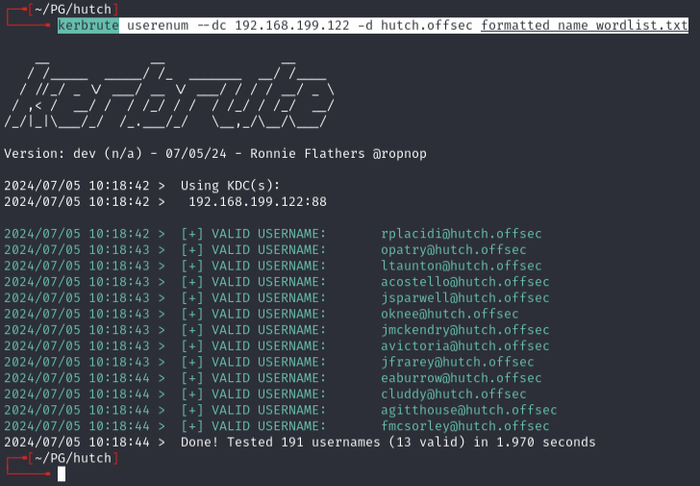700x486 pixels.
Task: Click username 'acostello@hutch.offsec'
Action: click(x=465, y=282)
